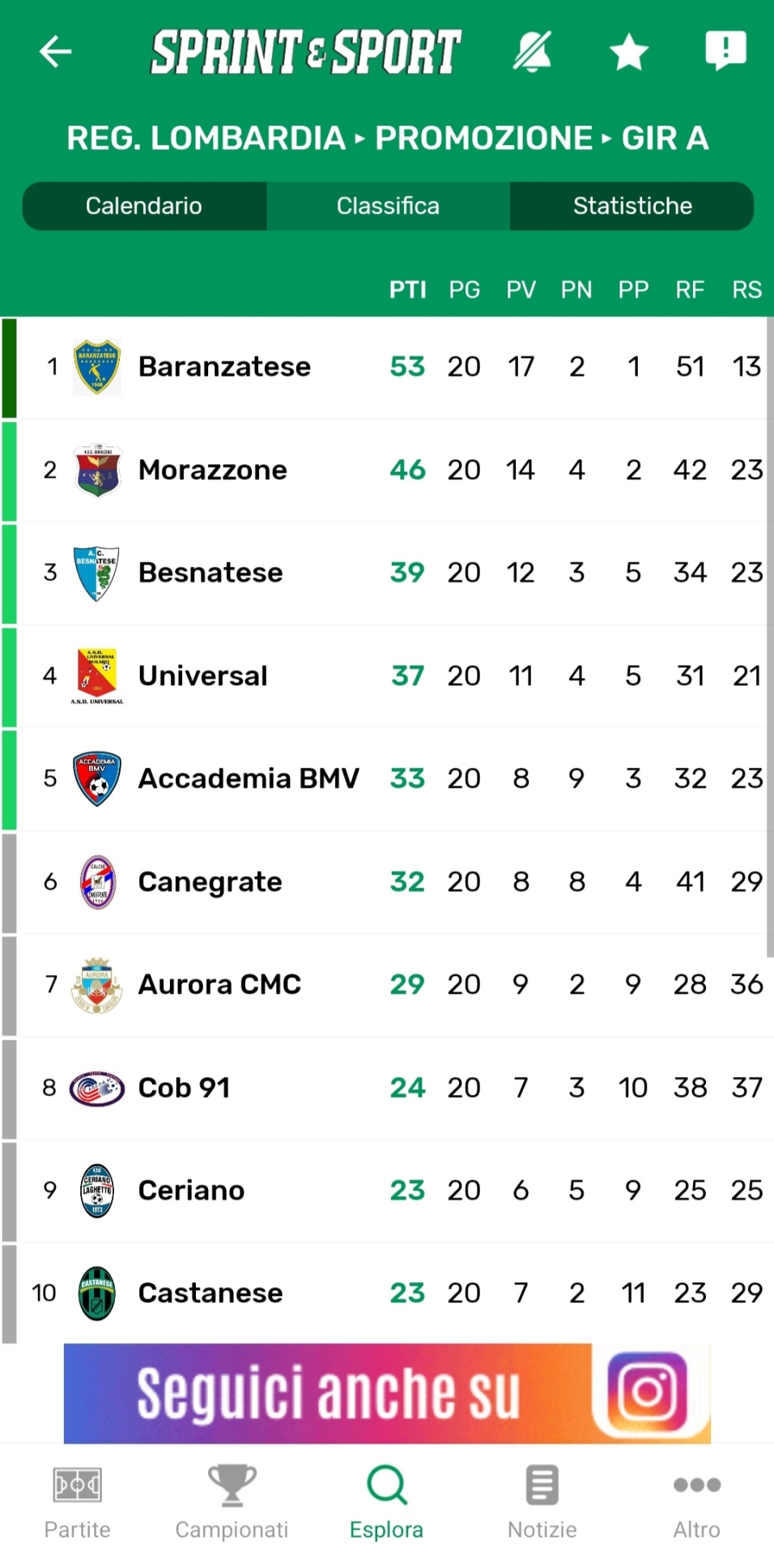Toggle the muted notification bell
Viewport: 774px width, 1555px height.
(532, 52)
